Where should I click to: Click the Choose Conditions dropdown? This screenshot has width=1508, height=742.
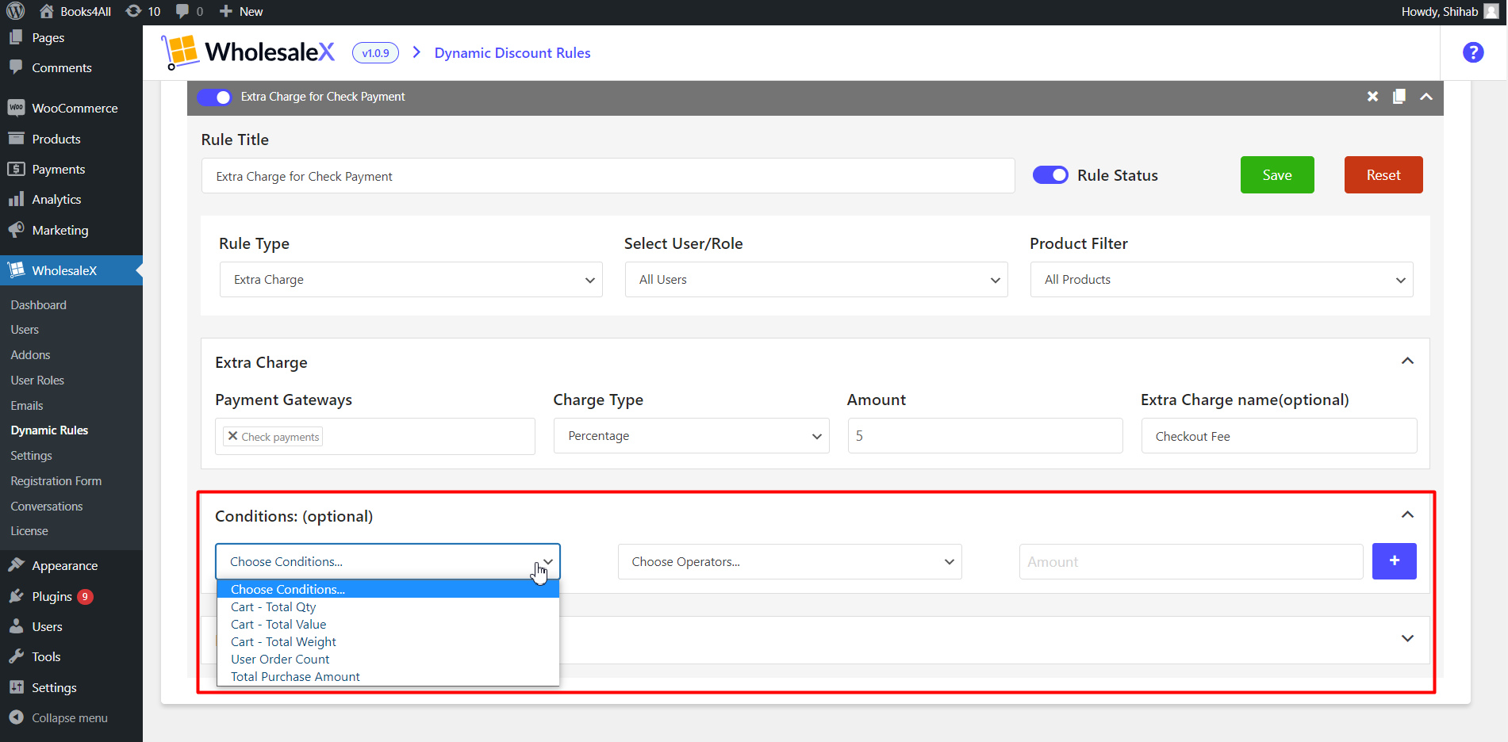tap(388, 561)
